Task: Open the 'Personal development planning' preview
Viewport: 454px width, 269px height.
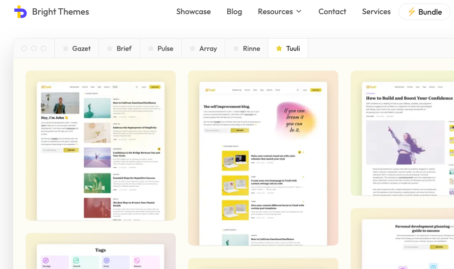Action: click(x=403, y=239)
